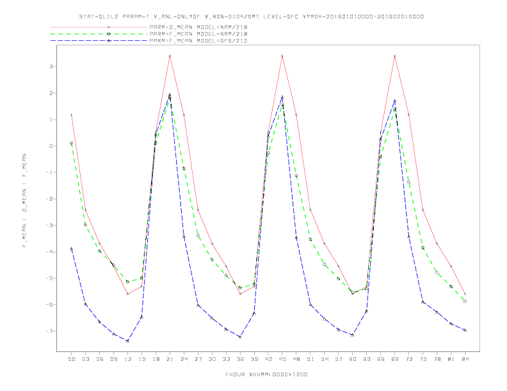Click x-axis tick label 15
The image size is (507, 391).
[x=141, y=359]
